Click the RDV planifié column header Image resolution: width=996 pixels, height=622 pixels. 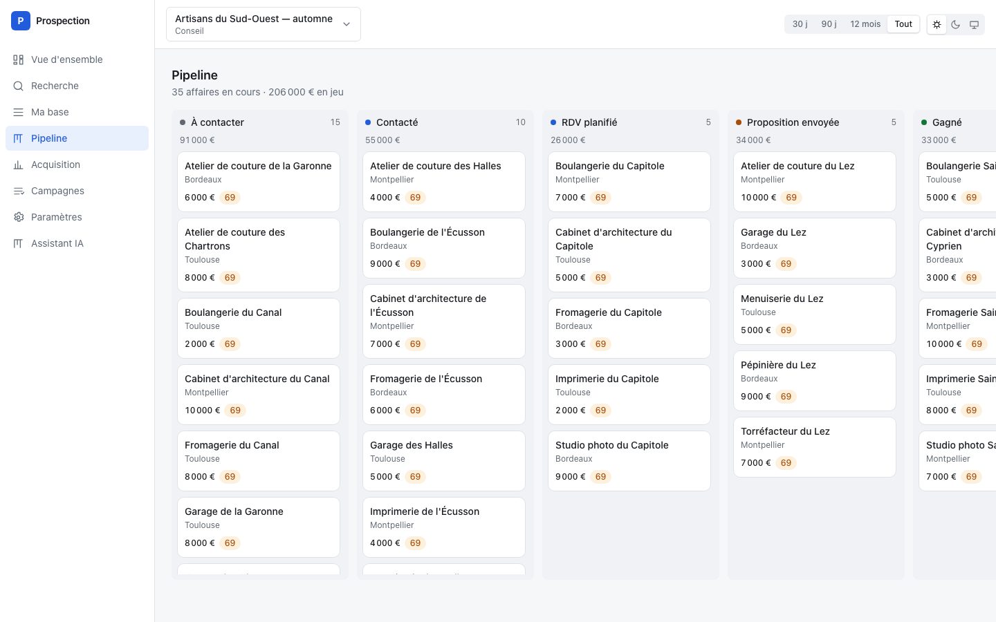click(x=631, y=122)
